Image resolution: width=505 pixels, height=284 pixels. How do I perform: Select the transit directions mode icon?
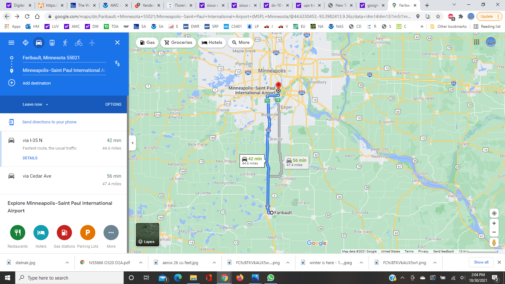coord(51,43)
